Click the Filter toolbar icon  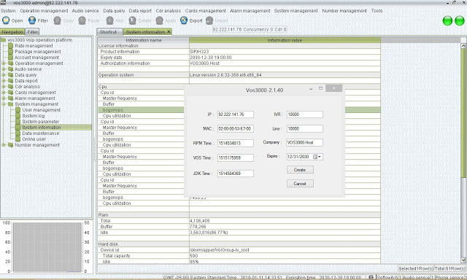point(32,20)
